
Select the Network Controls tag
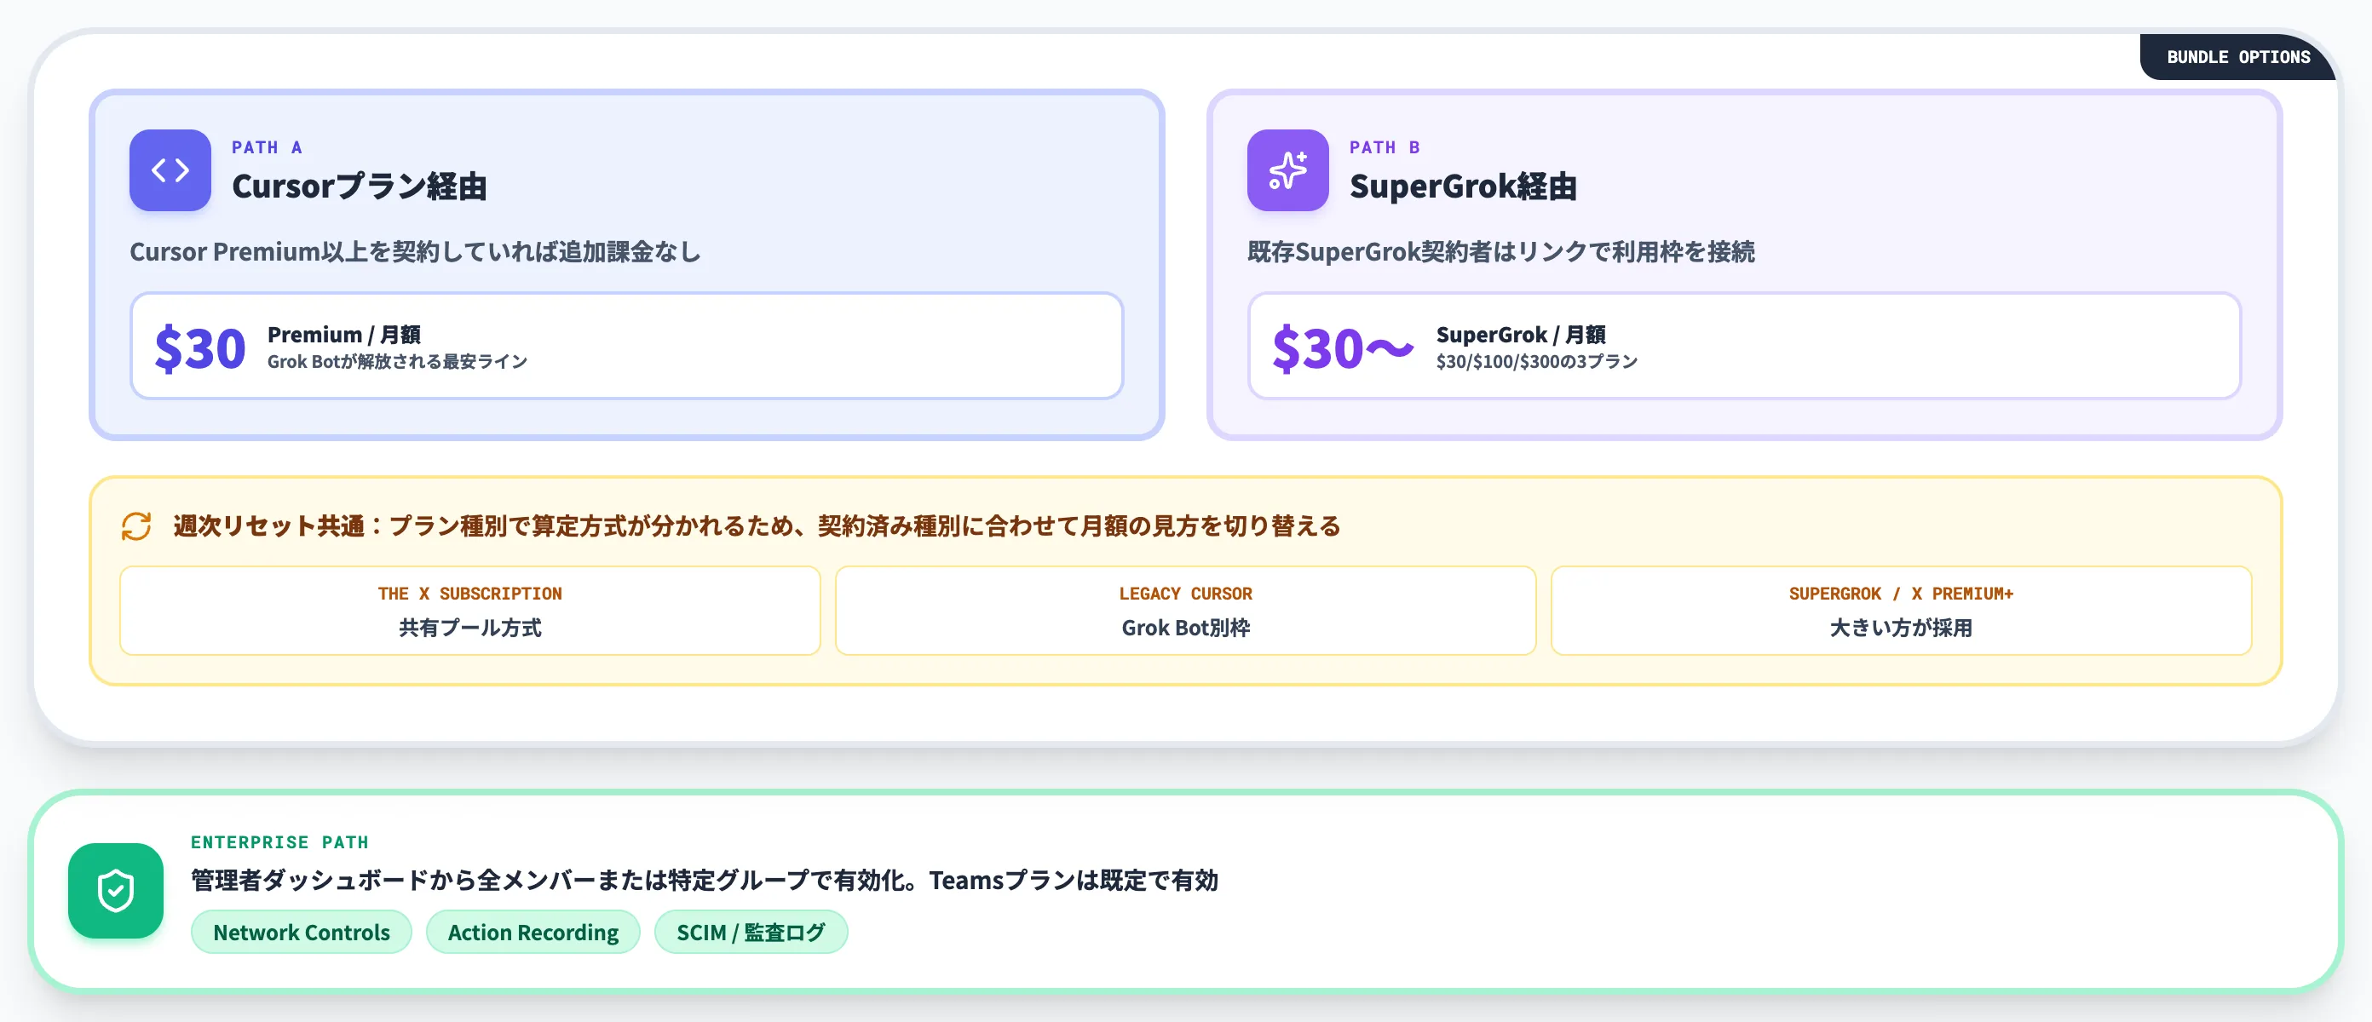[301, 932]
